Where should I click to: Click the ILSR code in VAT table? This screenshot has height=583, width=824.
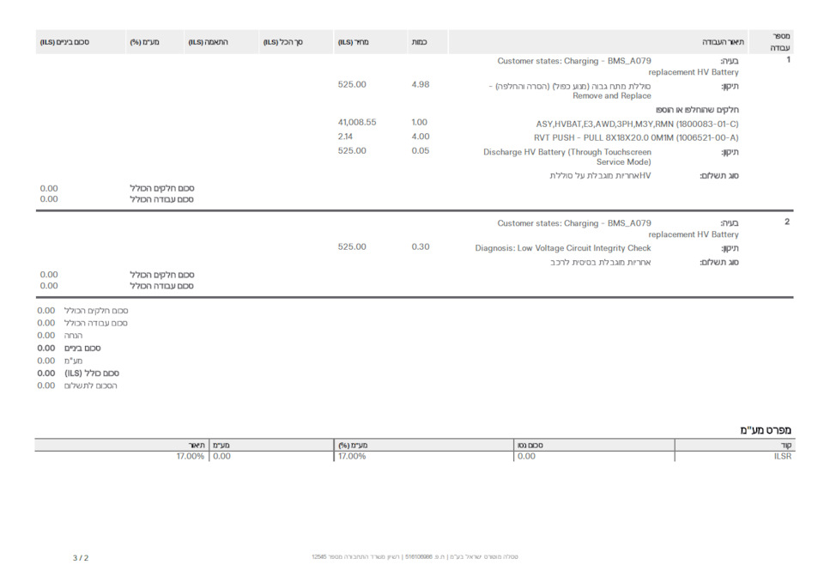click(x=782, y=457)
